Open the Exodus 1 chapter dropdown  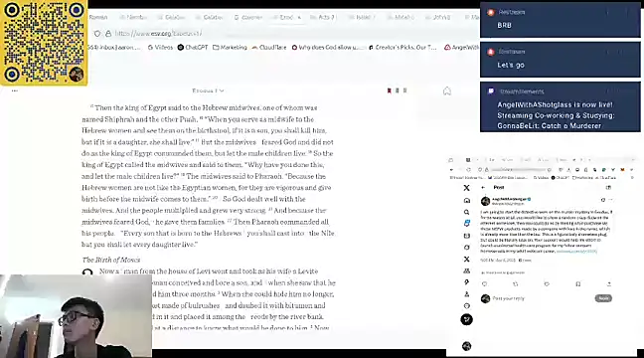tap(208, 90)
